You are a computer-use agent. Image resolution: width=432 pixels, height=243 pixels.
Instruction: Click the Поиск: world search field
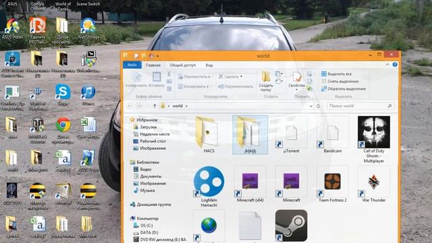pyautogui.click(x=360, y=106)
